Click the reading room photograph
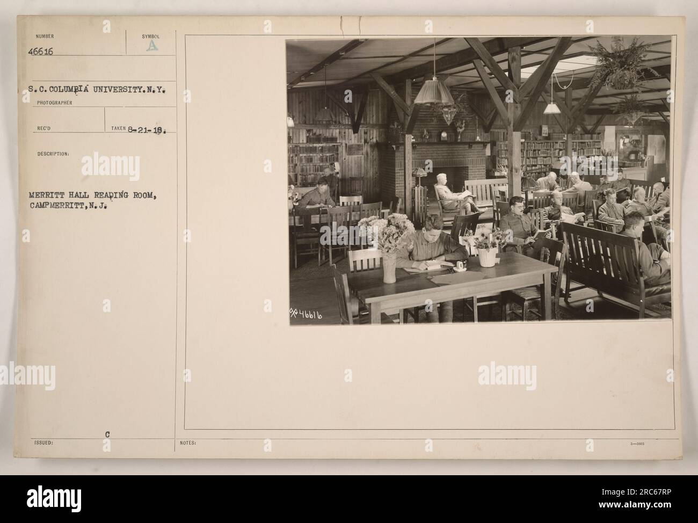The height and width of the screenshot is (523, 698). 478,180
